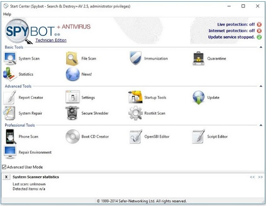Viewport: 266px width, 206px height.
Task: Open the System Scan monitor icon
Action: (x=10, y=59)
